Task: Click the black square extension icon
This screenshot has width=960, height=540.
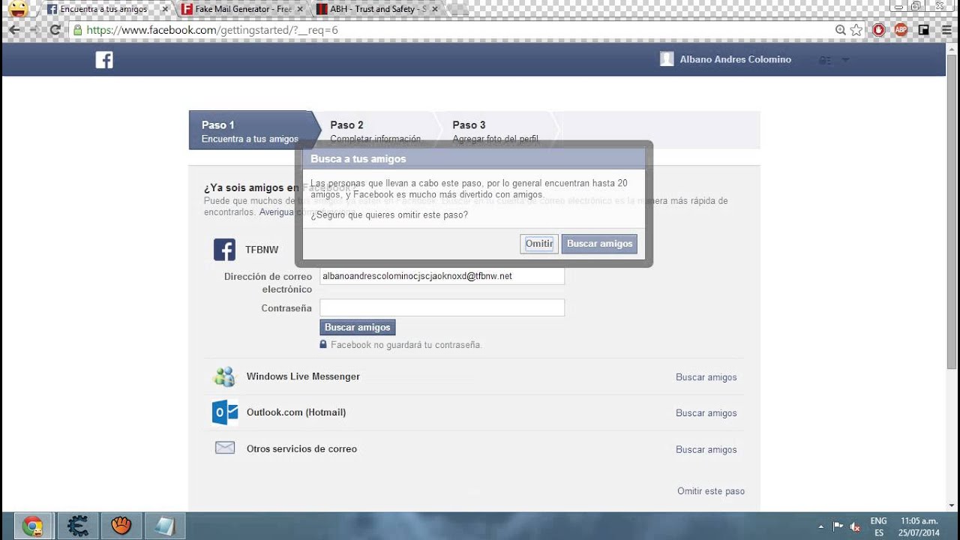Action: tap(924, 30)
